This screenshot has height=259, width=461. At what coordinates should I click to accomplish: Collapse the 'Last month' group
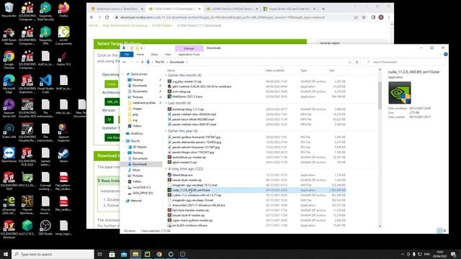(x=166, y=103)
